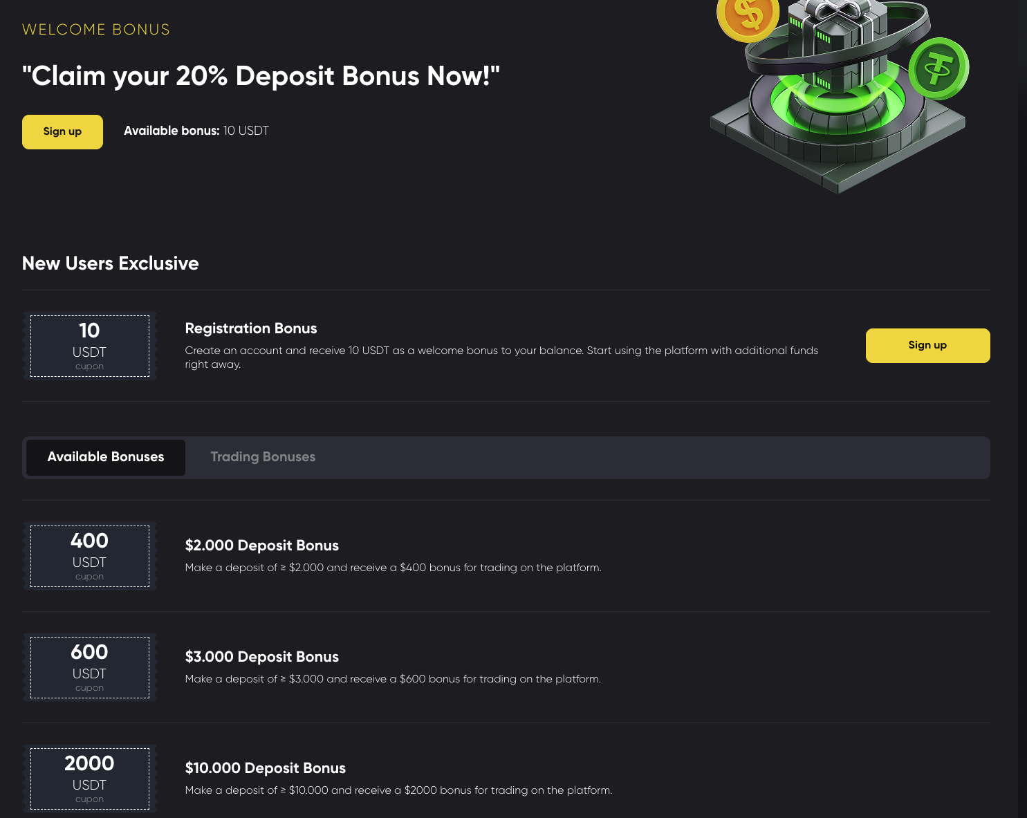Click the $600 bonus description text
Viewport: 1027px width, 818px height.
393,679
